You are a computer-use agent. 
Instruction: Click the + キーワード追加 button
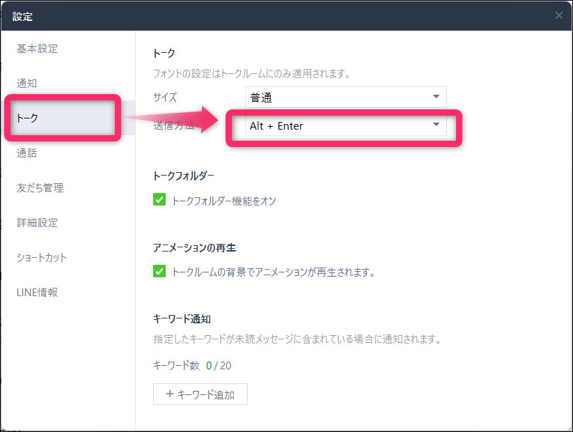(x=201, y=394)
